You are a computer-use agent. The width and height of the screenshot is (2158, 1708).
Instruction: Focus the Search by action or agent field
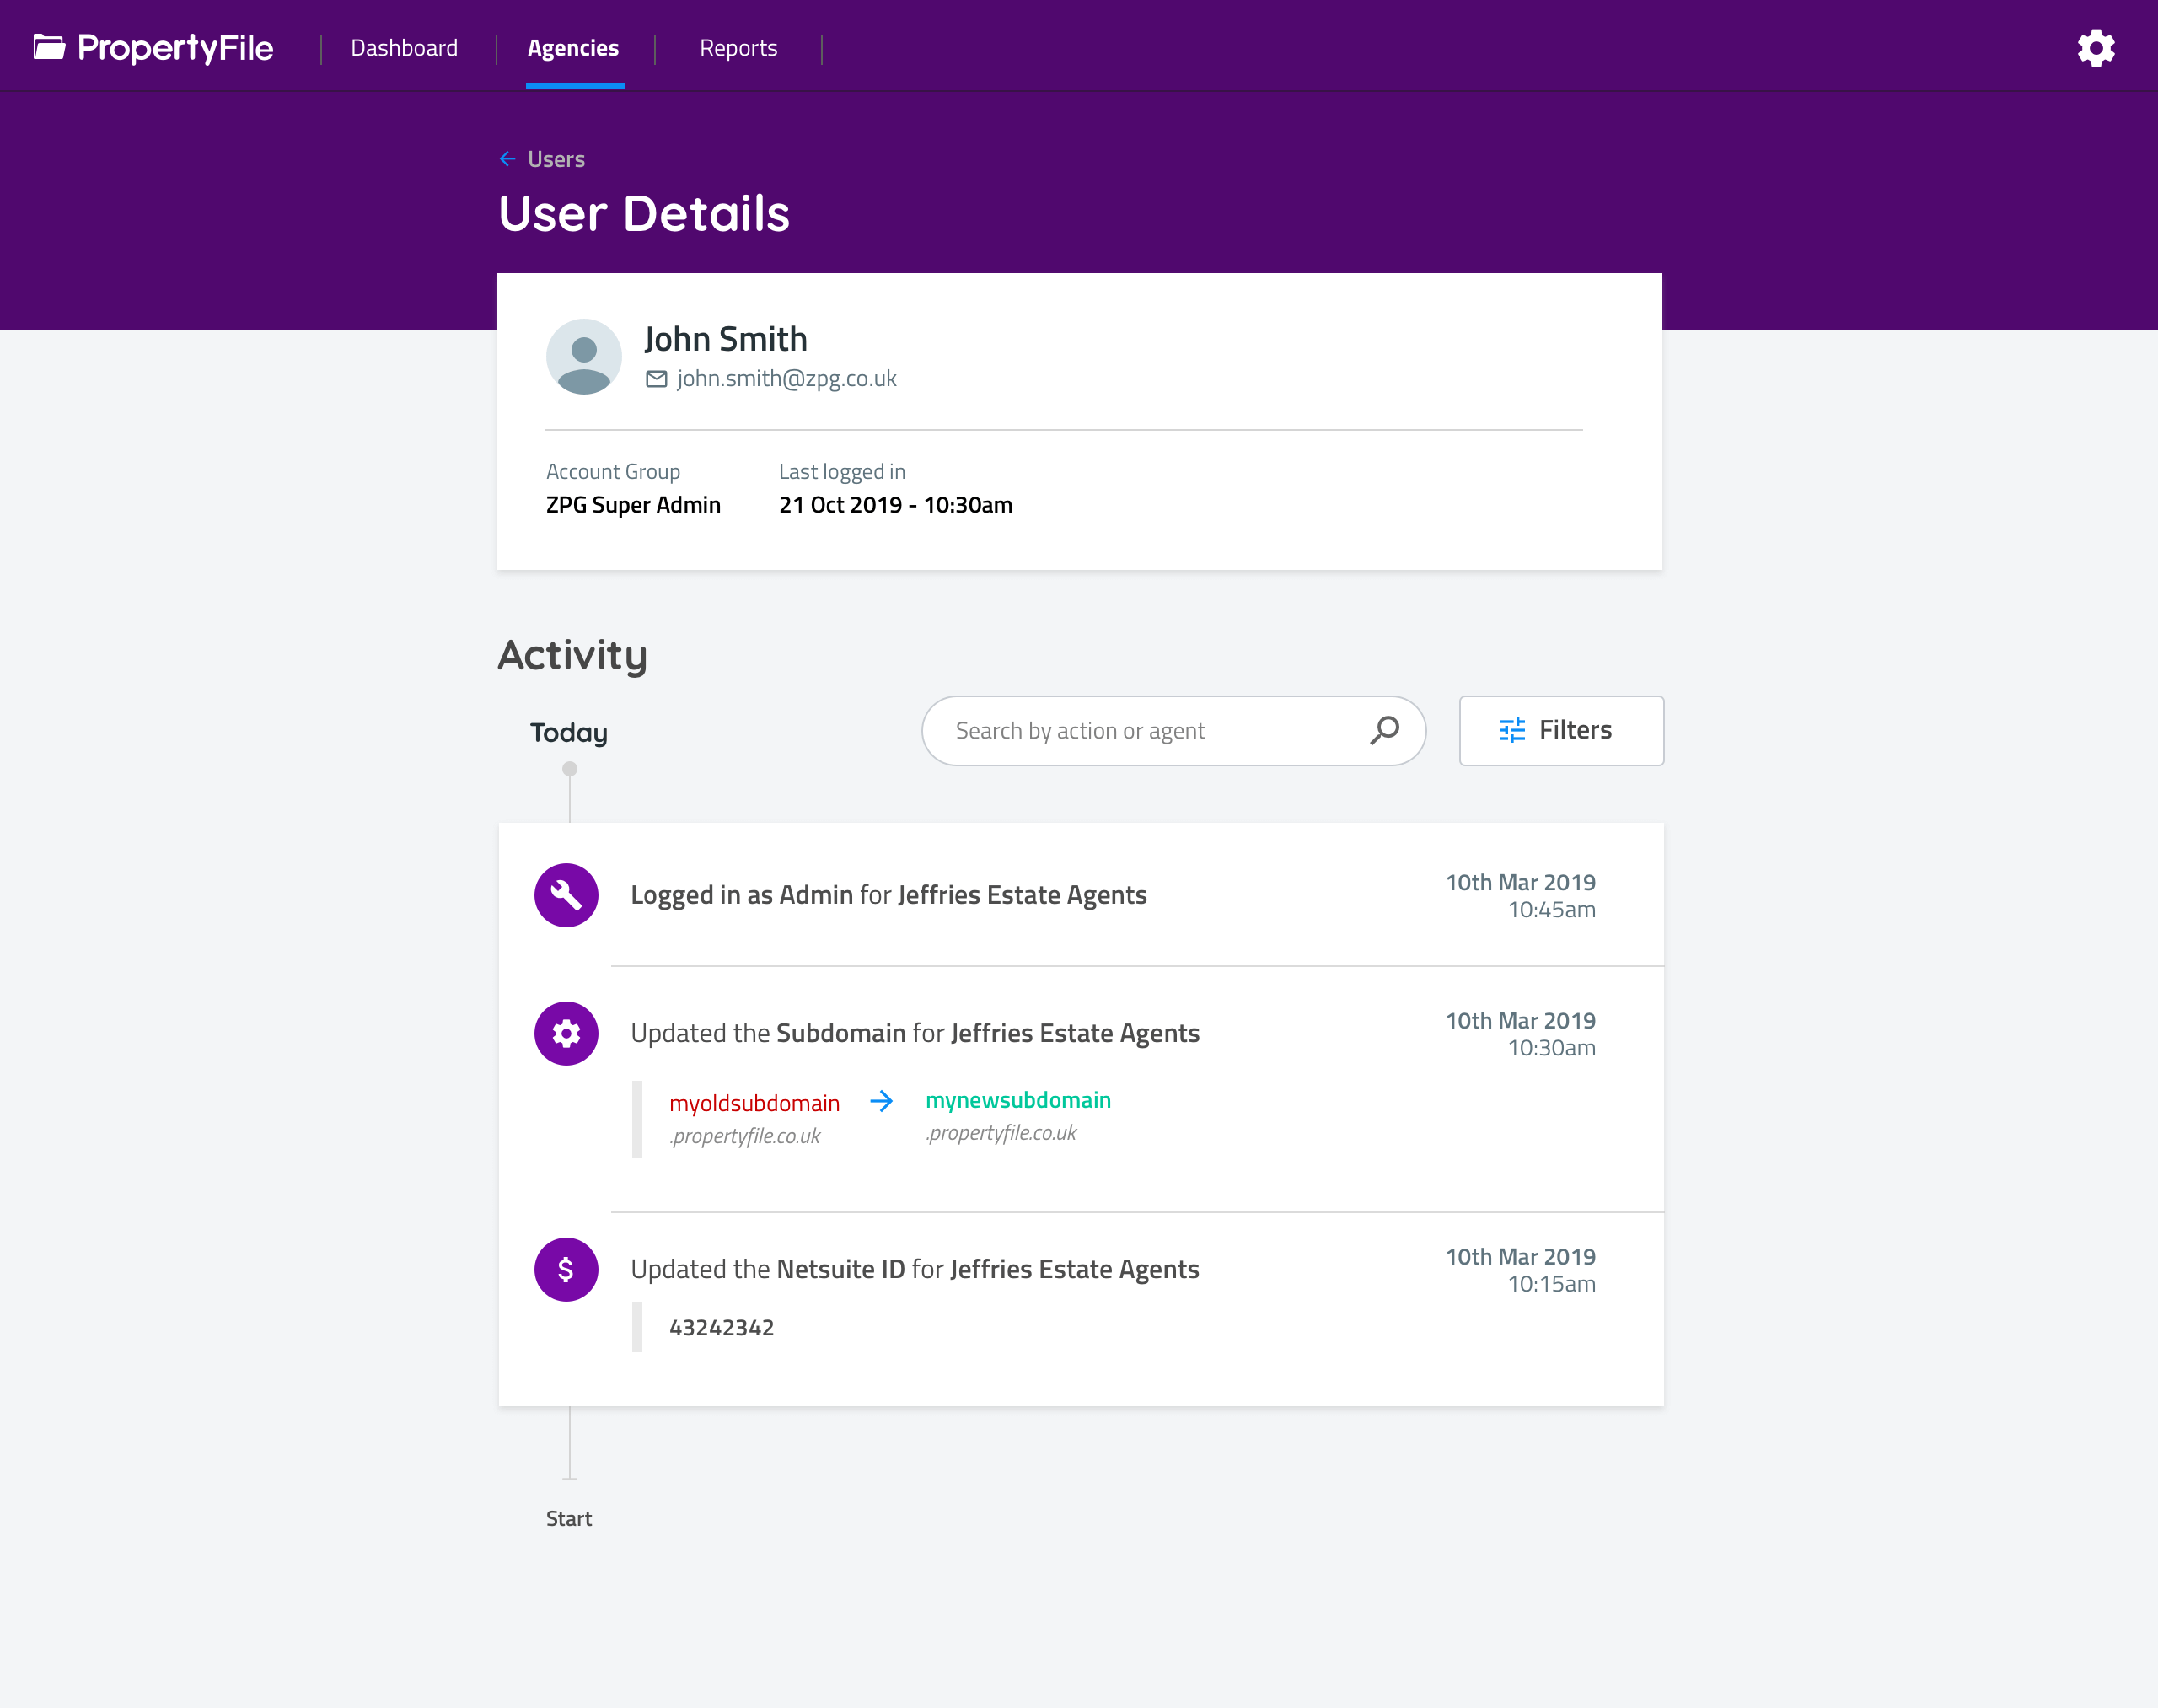[x=1140, y=731]
